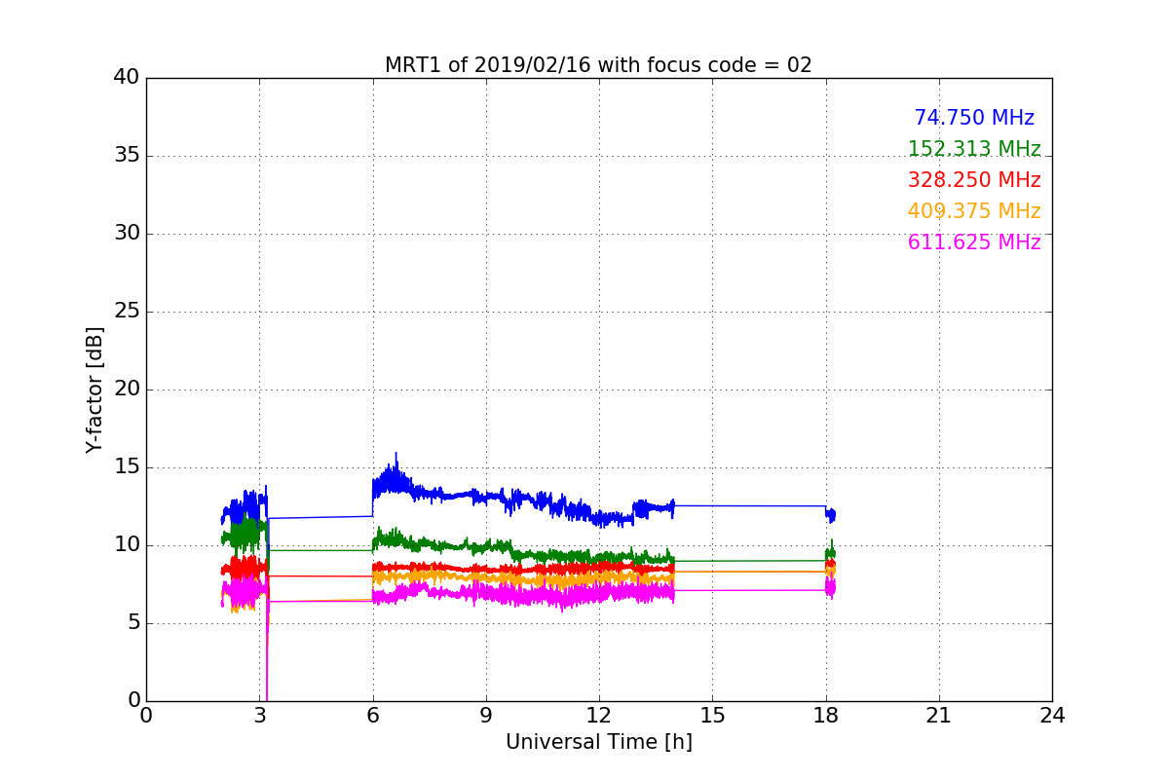Click the x-axis tick label 3

point(259,716)
